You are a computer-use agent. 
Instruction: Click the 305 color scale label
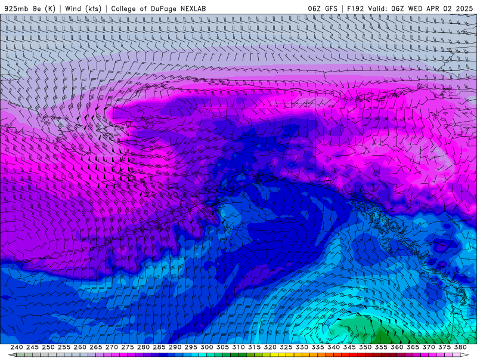[222, 347]
